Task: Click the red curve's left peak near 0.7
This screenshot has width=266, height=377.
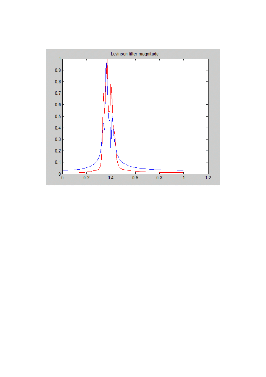Action: [x=103, y=94]
